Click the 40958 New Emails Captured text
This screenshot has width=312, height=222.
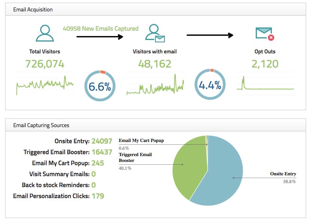(x=101, y=28)
